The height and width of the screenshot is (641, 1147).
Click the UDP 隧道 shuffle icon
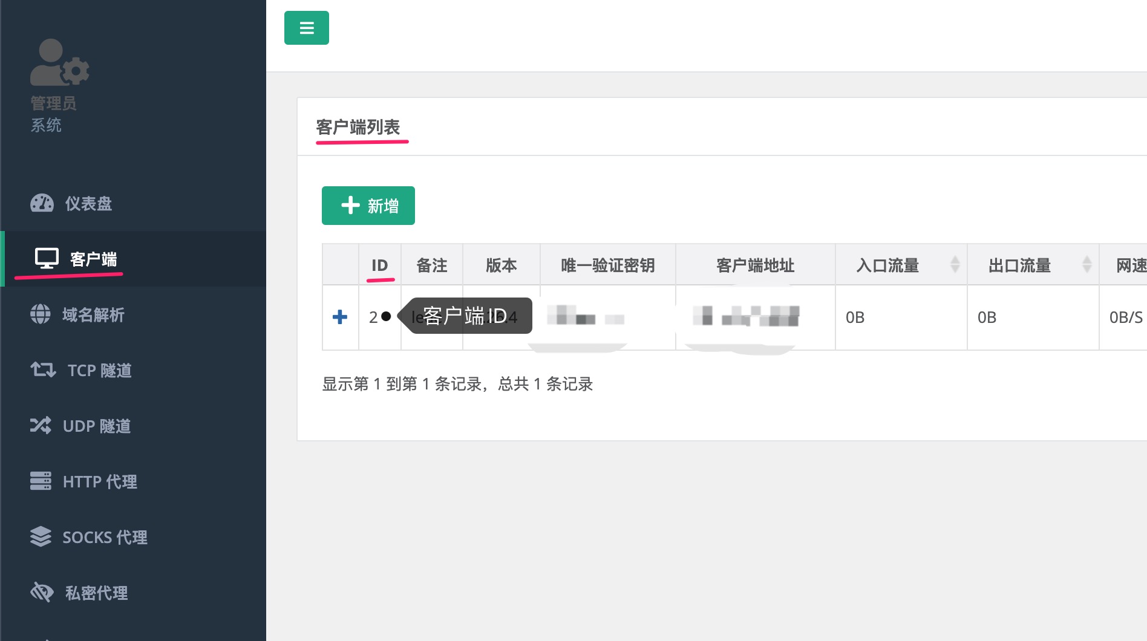pyautogui.click(x=41, y=425)
